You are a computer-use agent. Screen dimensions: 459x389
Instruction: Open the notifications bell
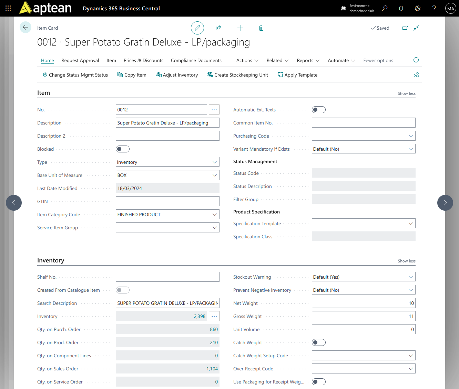pos(401,8)
